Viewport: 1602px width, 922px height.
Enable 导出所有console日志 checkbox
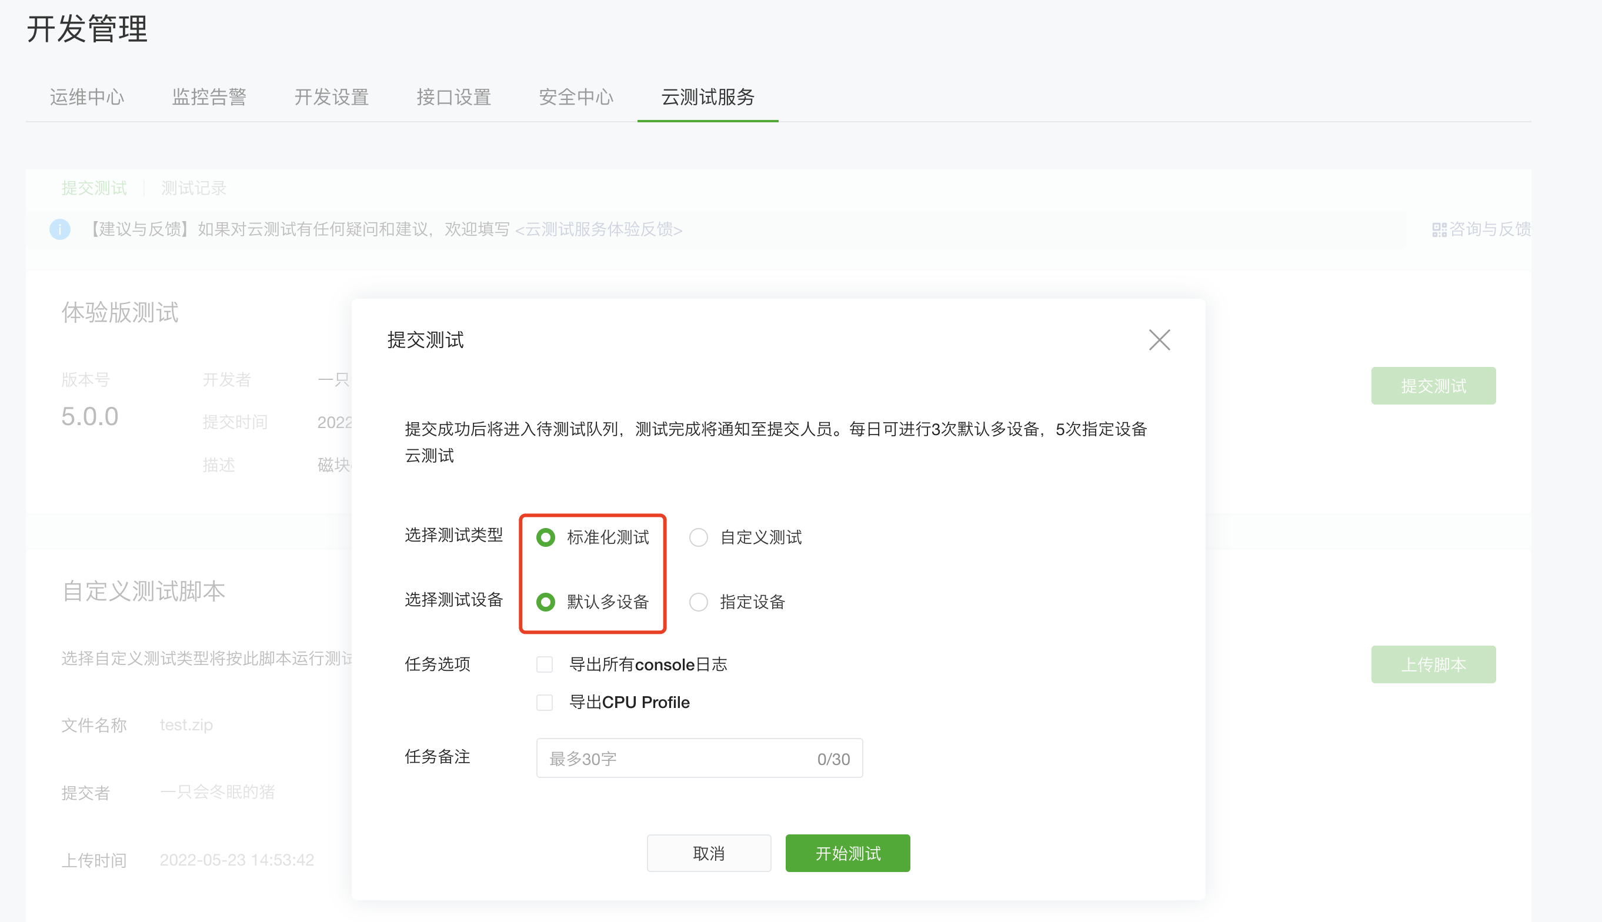click(x=545, y=664)
